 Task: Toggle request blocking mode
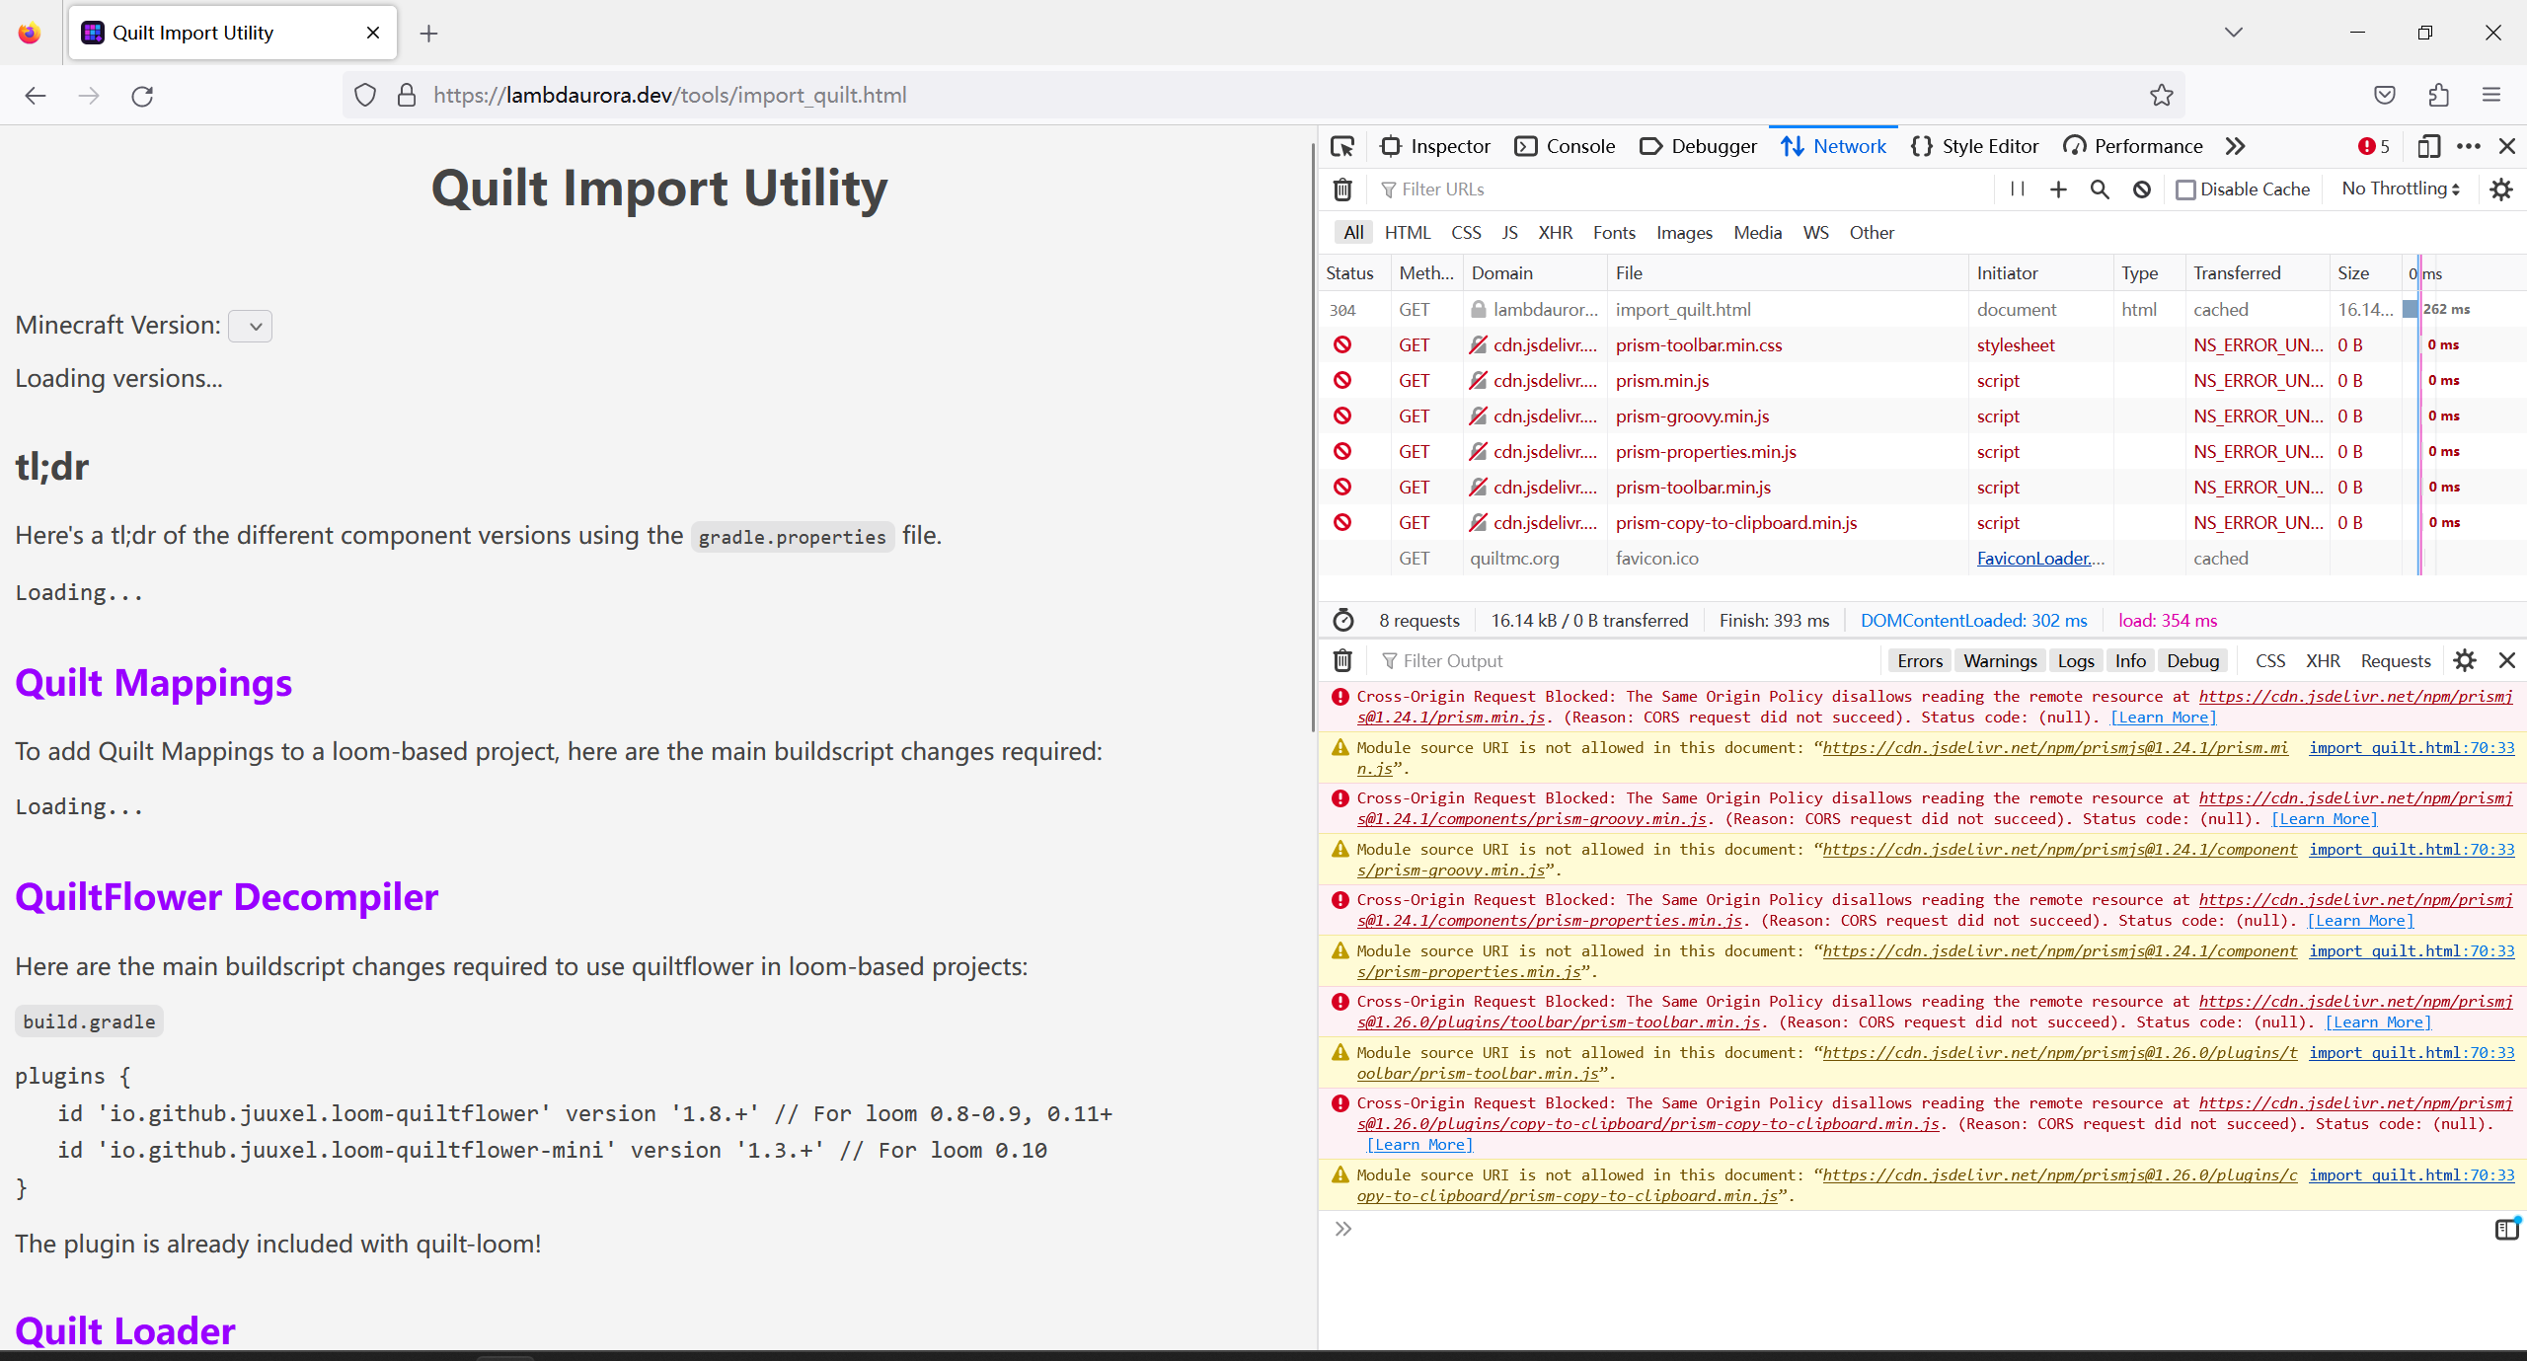pos(2140,189)
